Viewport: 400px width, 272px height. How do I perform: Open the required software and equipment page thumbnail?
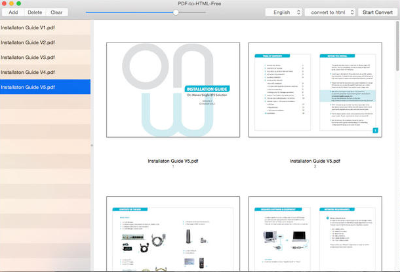pos(315,233)
